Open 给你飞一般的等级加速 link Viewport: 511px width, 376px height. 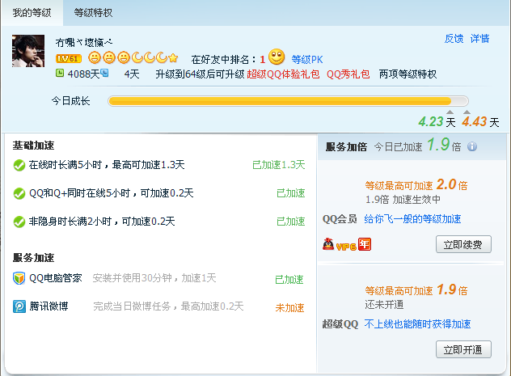[412, 219]
